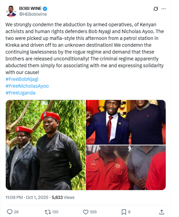Viewport: 179px width, 217px height.
Task: Like the post using the heart icon
Action: coord(86,212)
